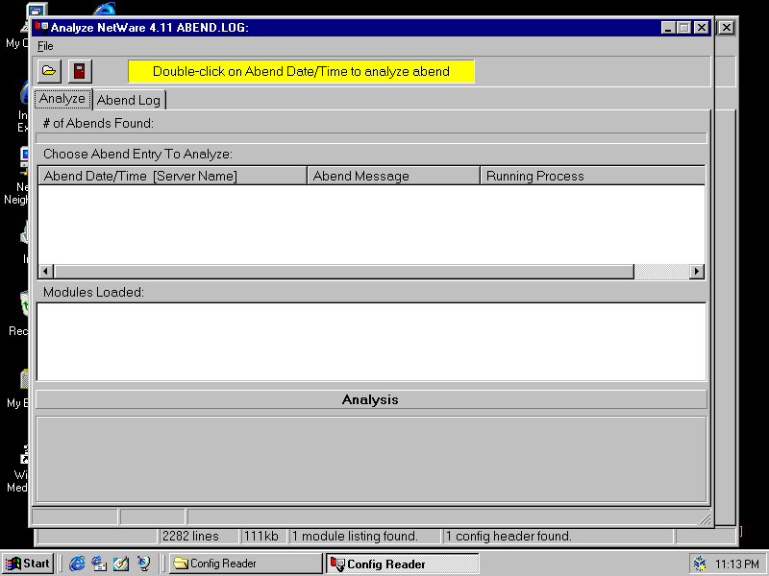Click the left arrow of the abend list scrollbar
769x576 pixels.
point(46,272)
